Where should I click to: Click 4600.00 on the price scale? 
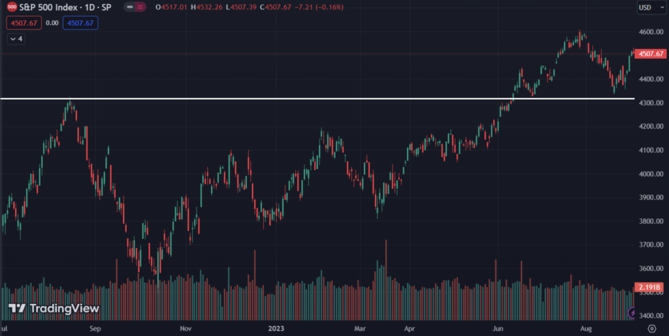click(651, 32)
